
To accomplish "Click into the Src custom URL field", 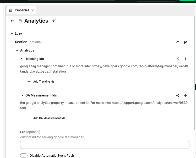I will point(105,145).
